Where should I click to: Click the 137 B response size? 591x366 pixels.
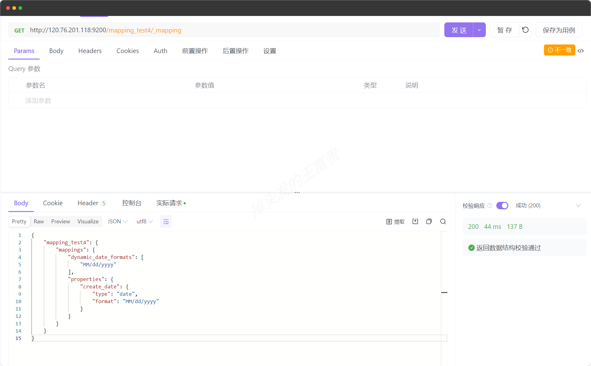coord(515,227)
